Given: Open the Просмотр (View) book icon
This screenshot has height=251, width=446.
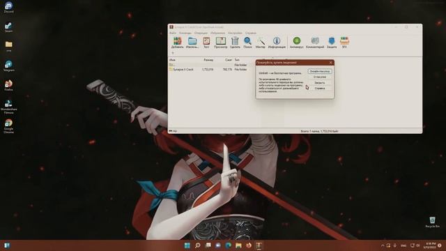Looking at the screenshot, I should [x=220, y=43].
